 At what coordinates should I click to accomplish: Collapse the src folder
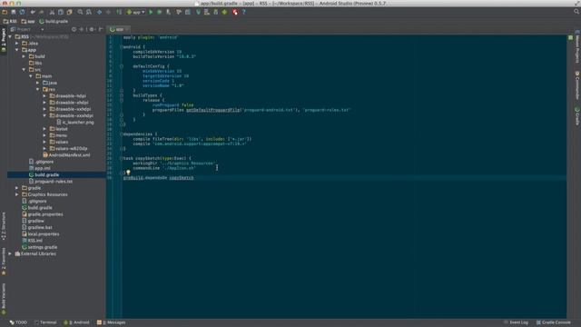[x=25, y=70]
